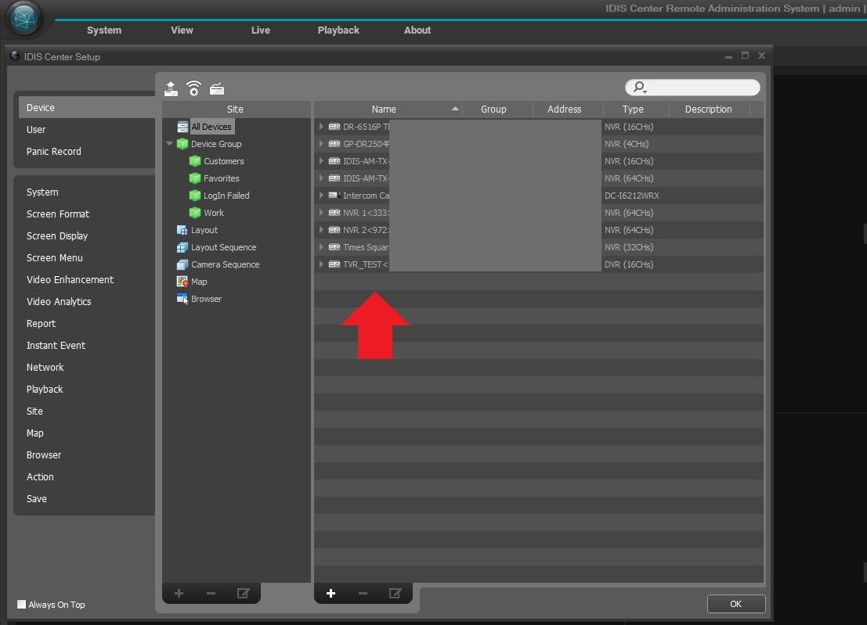Viewport: 867px width, 625px height.
Task: Open the Panic Record setup category
Action: click(x=53, y=151)
